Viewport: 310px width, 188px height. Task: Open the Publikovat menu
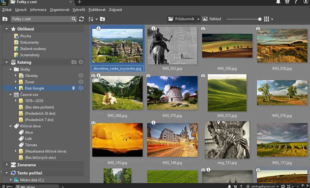97,10
